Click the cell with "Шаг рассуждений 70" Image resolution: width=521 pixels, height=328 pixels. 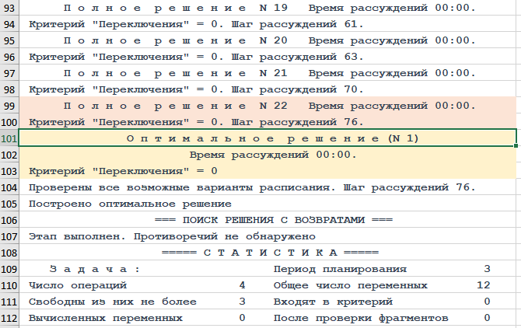pos(196,89)
